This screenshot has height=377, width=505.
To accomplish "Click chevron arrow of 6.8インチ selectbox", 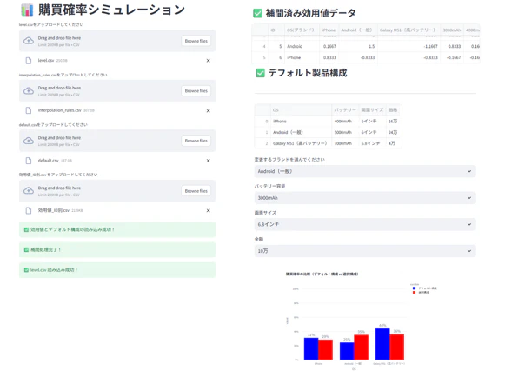I will tap(469, 224).
